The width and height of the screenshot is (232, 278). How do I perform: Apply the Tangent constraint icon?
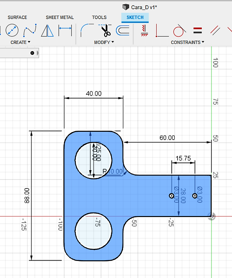pos(179,30)
